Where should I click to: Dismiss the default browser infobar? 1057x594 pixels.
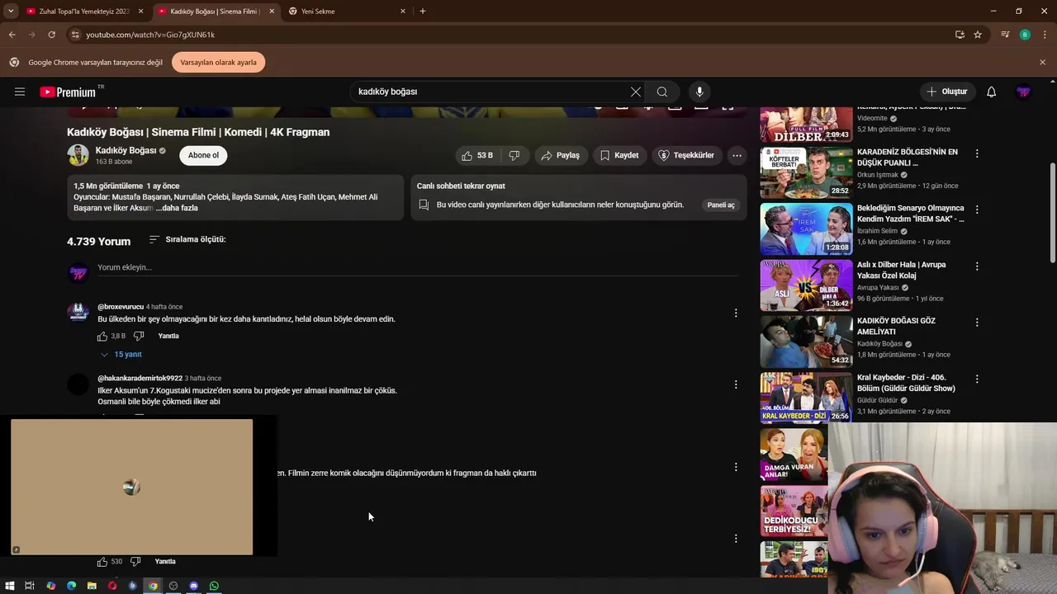[x=1042, y=62]
